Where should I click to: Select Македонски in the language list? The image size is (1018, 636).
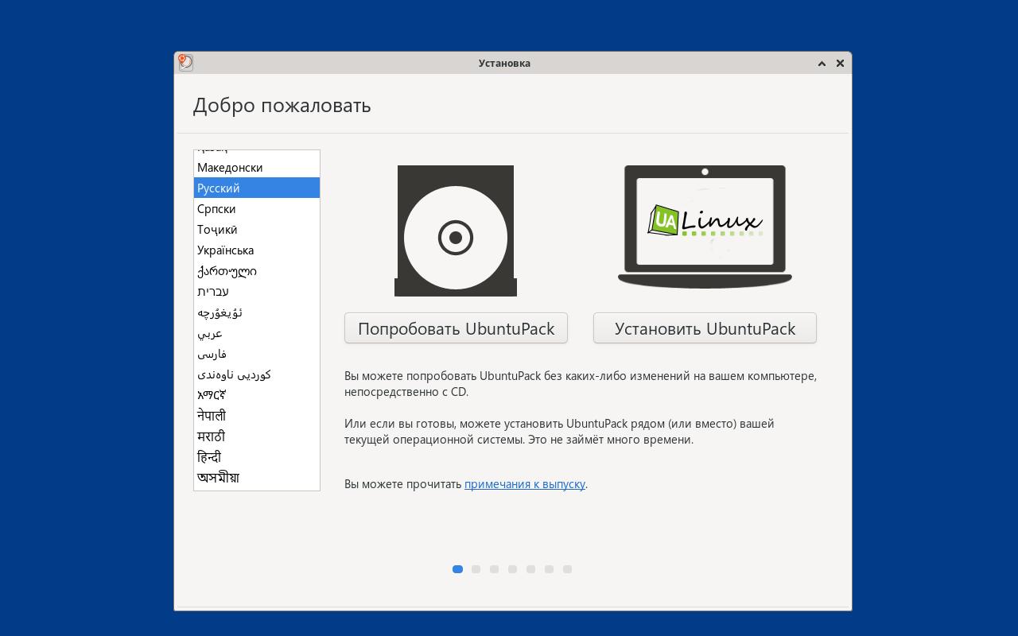(x=257, y=168)
